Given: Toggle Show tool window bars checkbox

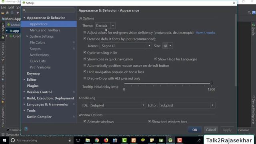Looking at the screenshot, I should (149, 121).
